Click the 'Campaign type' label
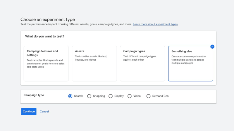234x131 pixels. pyautogui.click(x=34, y=95)
